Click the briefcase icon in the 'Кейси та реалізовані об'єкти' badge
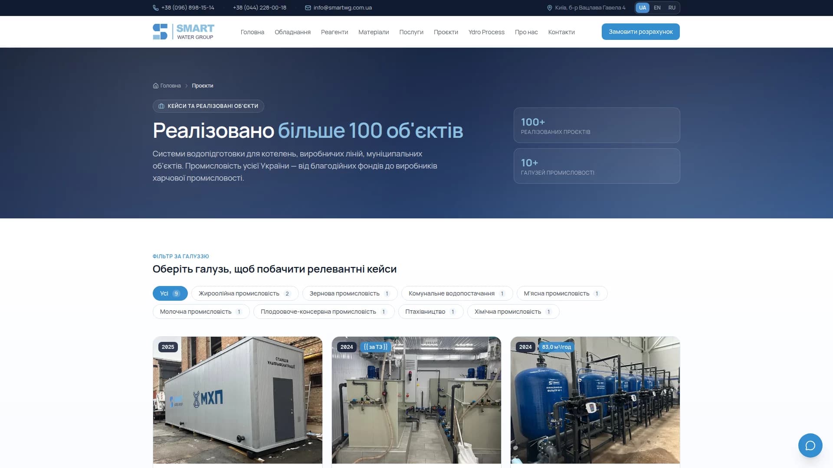This screenshot has width=833, height=468. click(x=161, y=106)
